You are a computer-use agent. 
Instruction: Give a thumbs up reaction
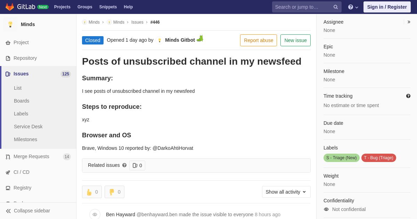(92, 192)
